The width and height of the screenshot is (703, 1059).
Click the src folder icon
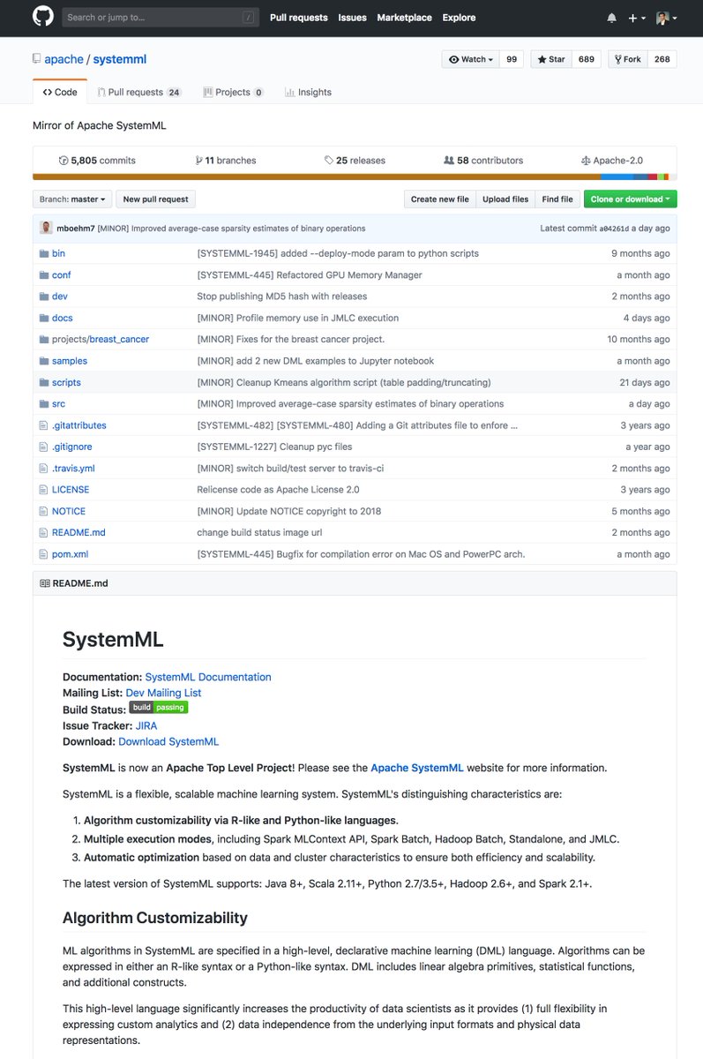coord(44,403)
